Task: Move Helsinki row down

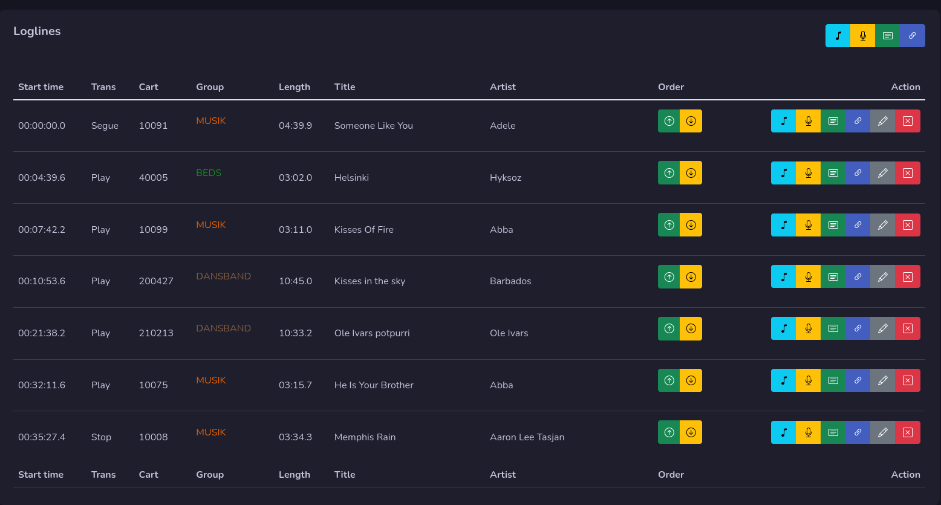Action: 691,173
